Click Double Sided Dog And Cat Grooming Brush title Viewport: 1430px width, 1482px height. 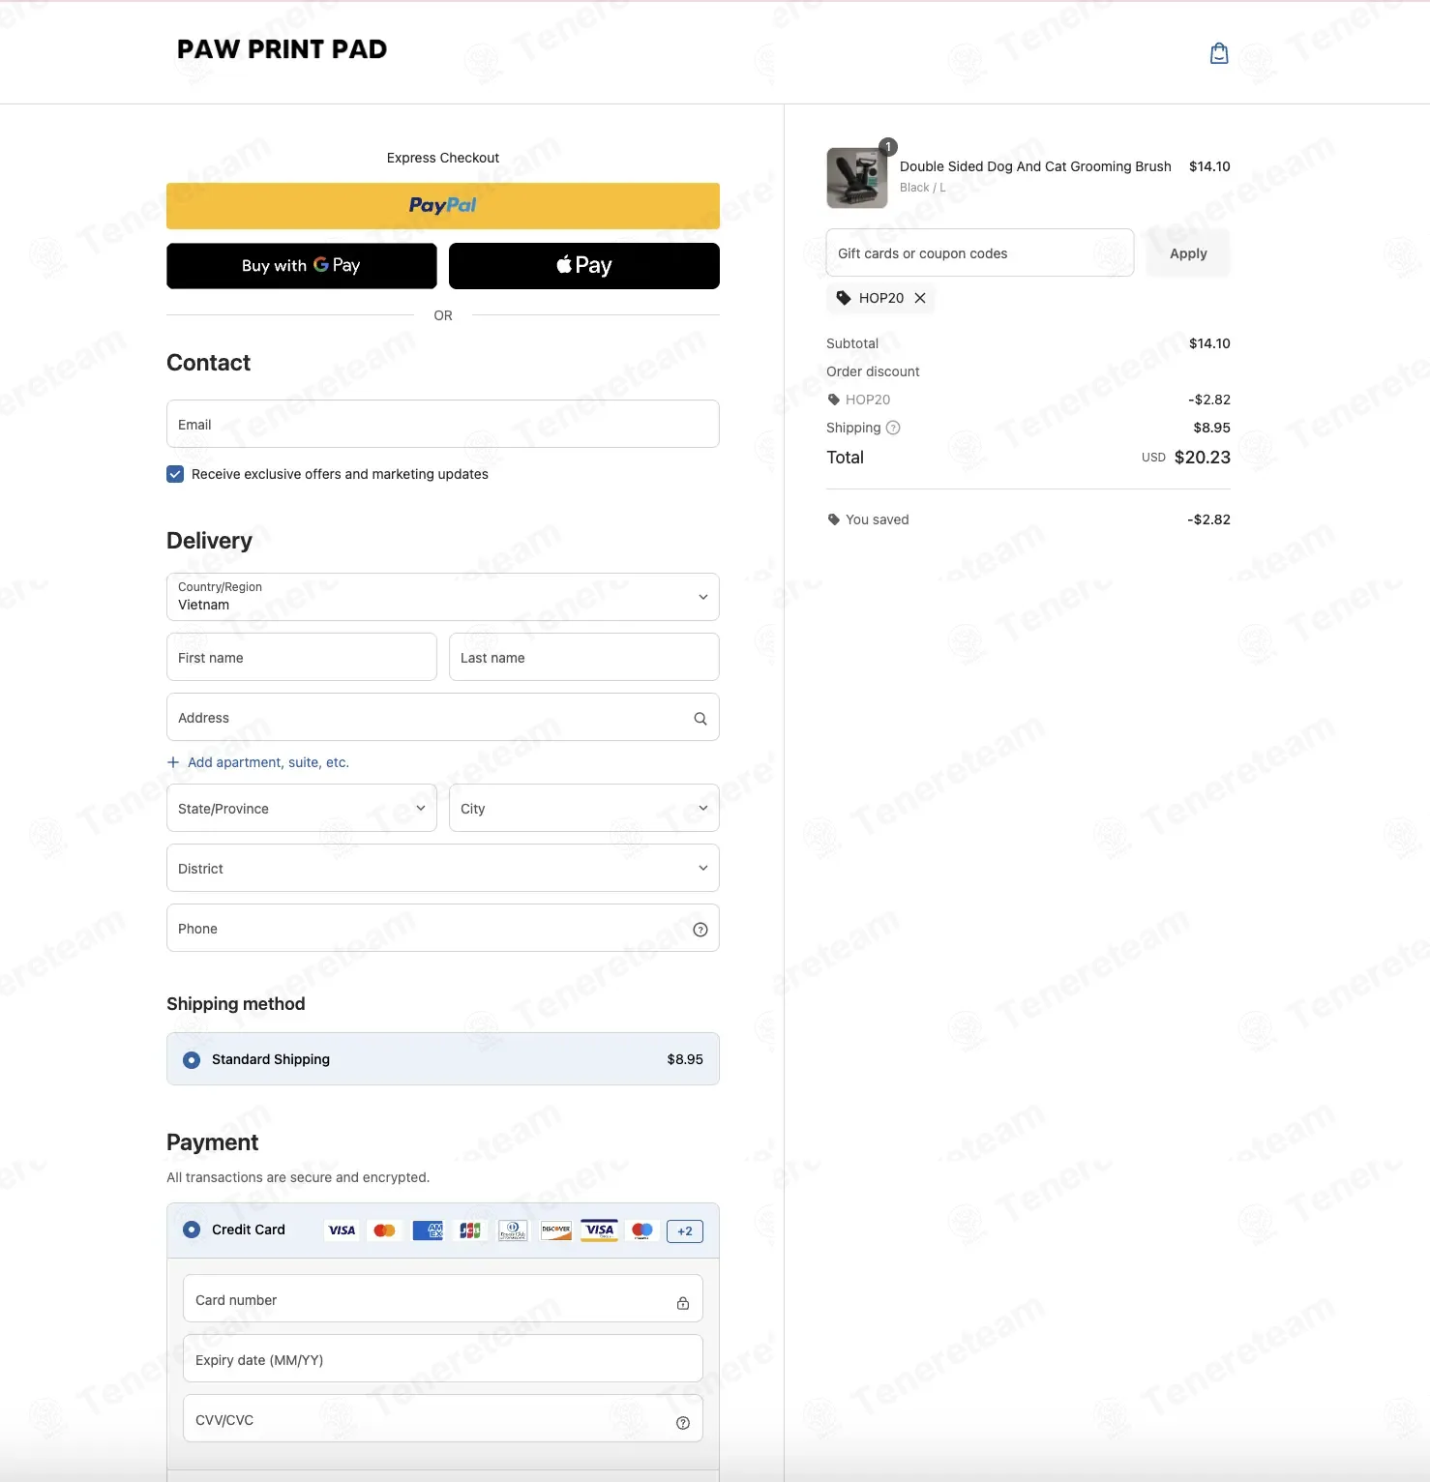point(1035,166)
